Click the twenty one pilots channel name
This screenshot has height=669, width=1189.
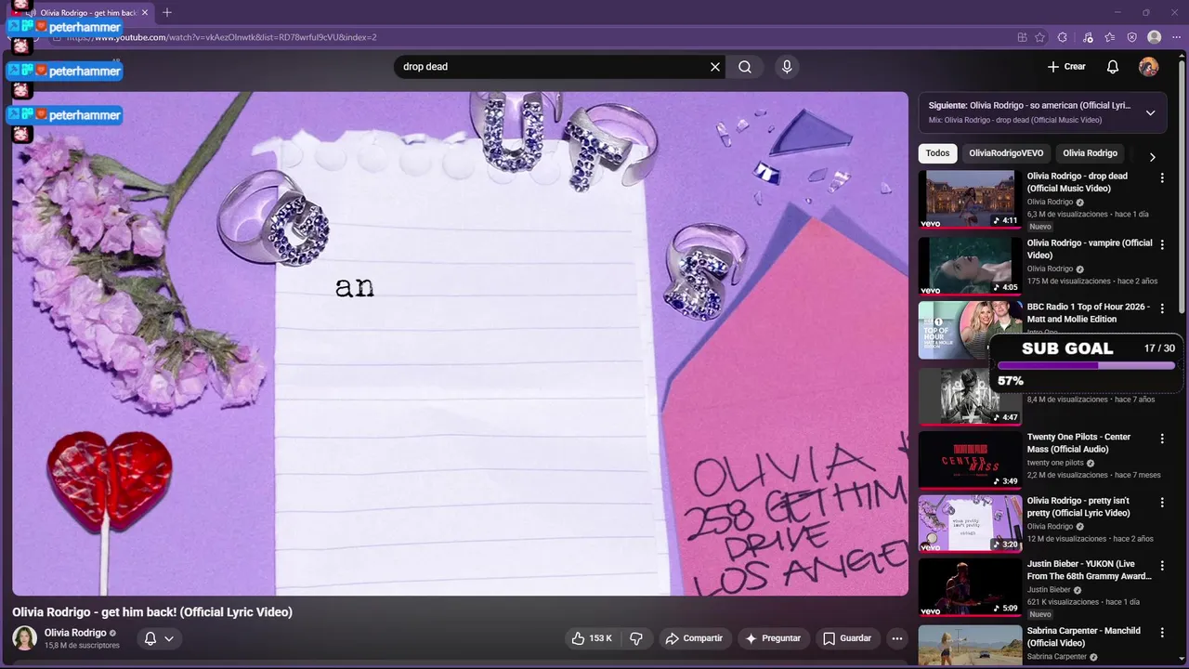[x=1055, y=463]
